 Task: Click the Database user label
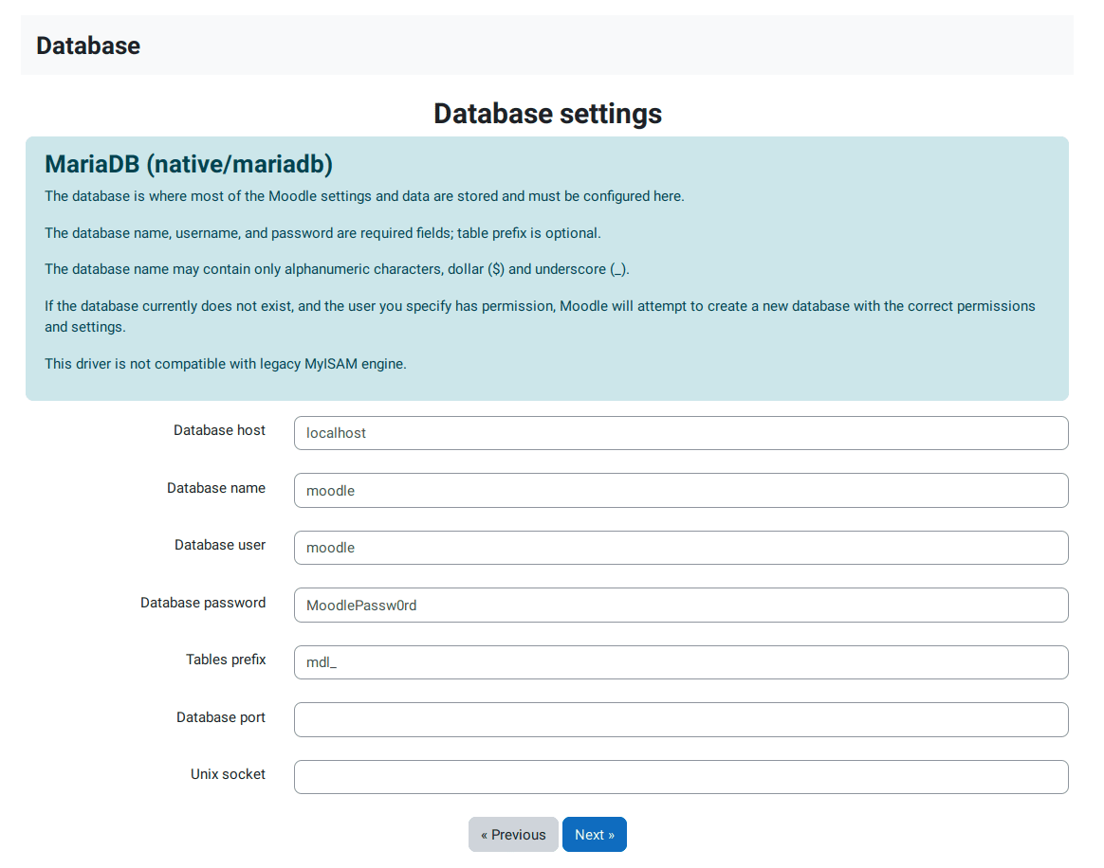tap(220, 545)
